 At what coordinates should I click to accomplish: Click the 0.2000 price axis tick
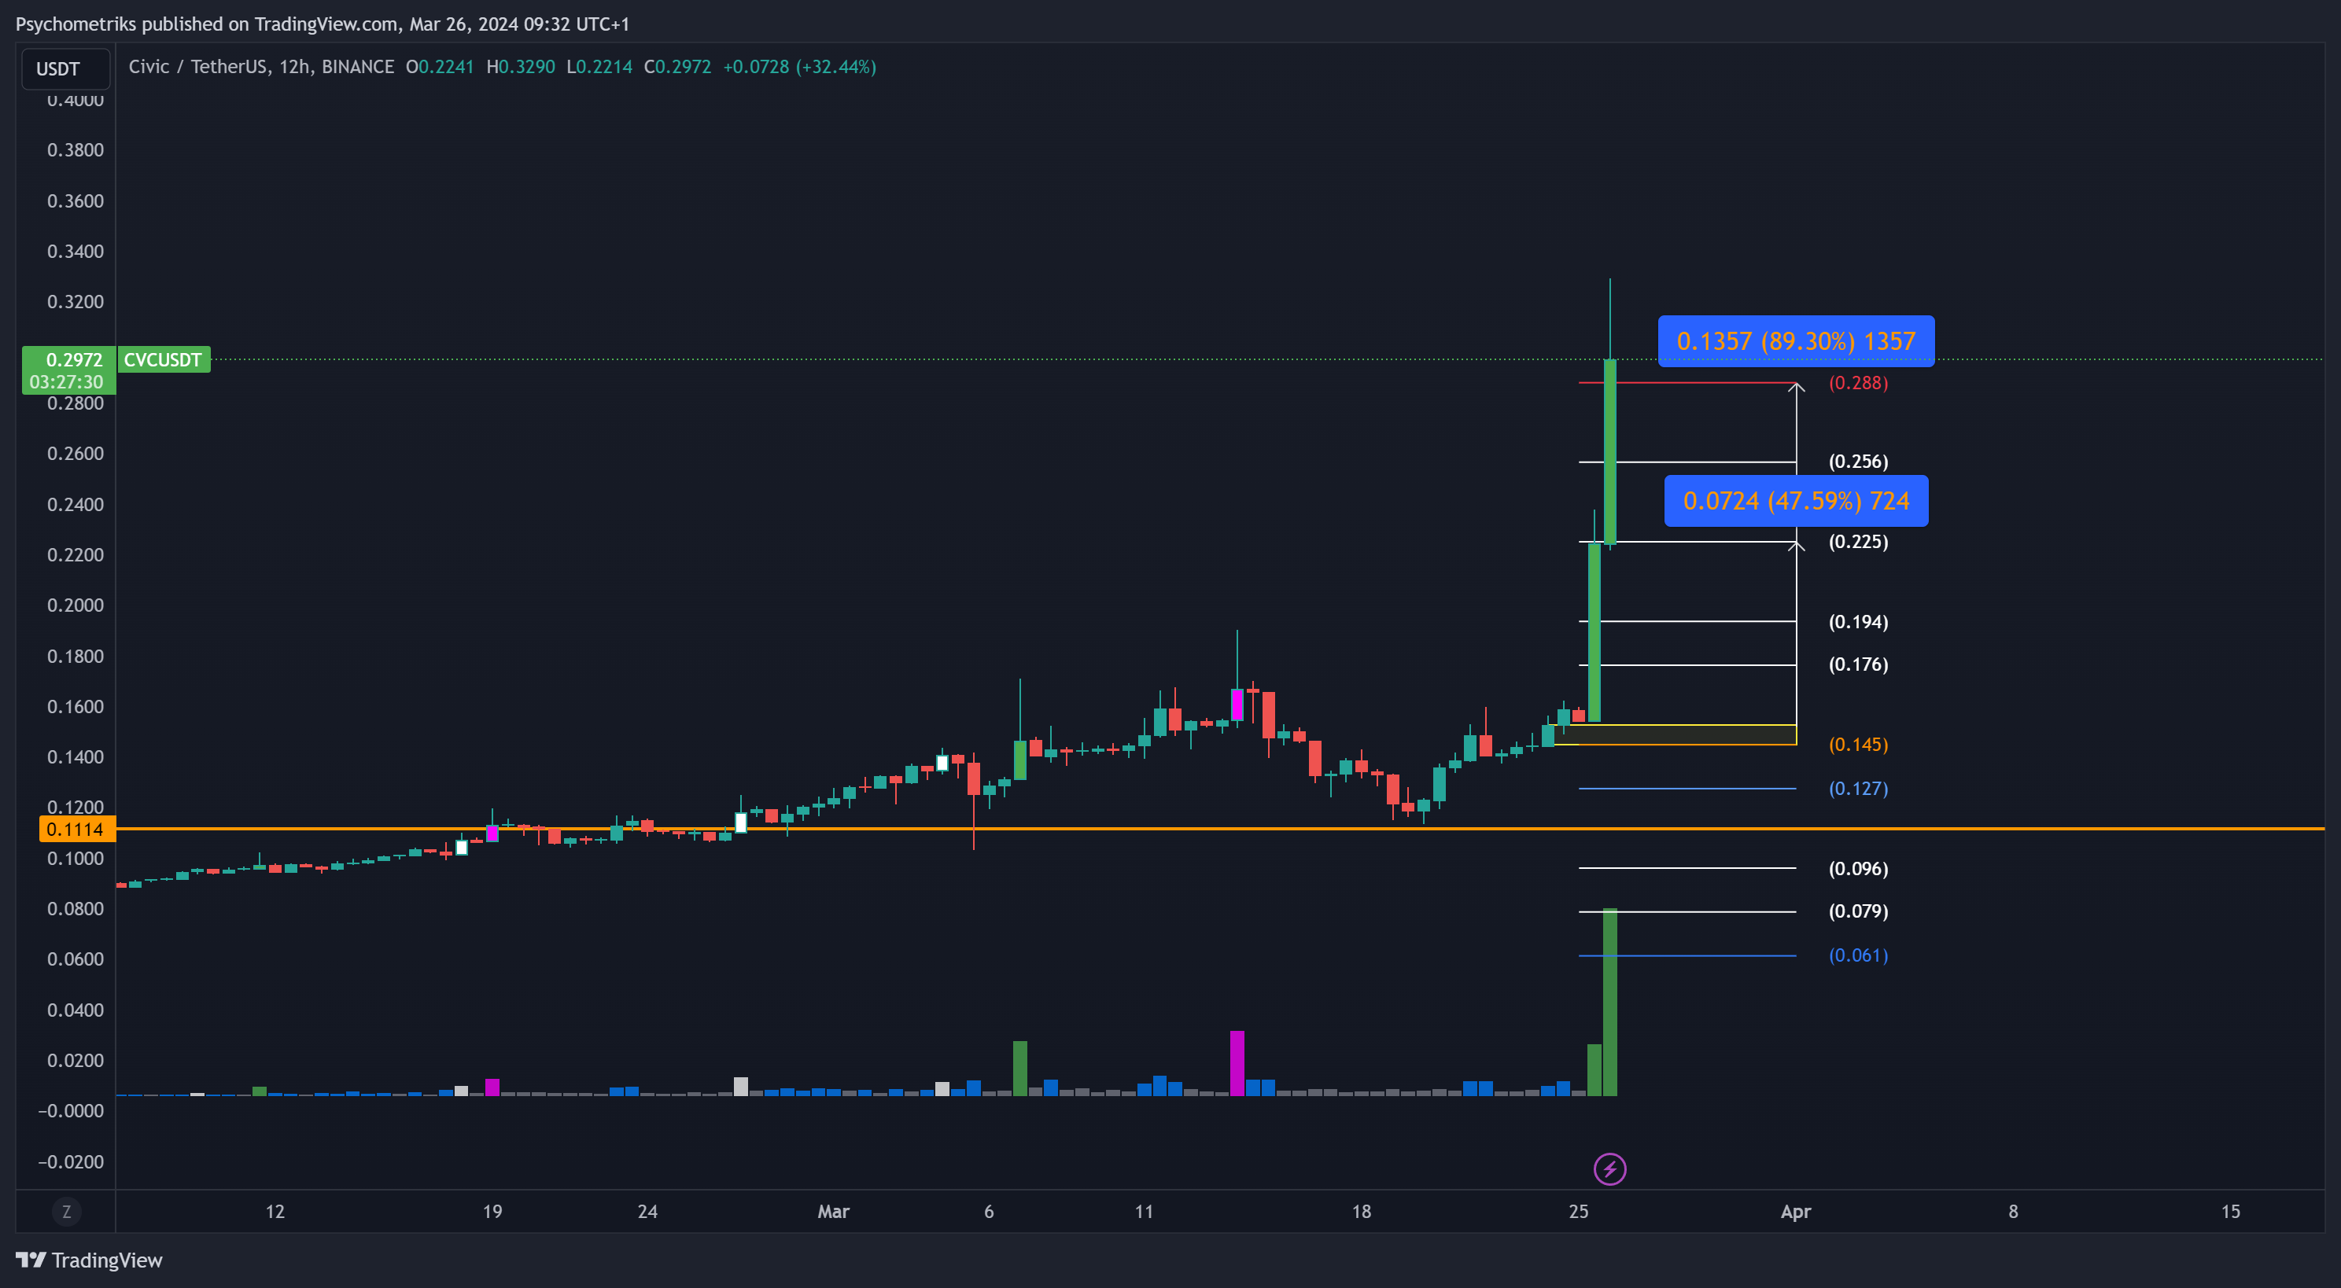coord(76,605)
